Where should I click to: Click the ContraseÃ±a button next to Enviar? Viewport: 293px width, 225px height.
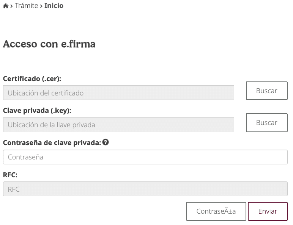(216, 211)
